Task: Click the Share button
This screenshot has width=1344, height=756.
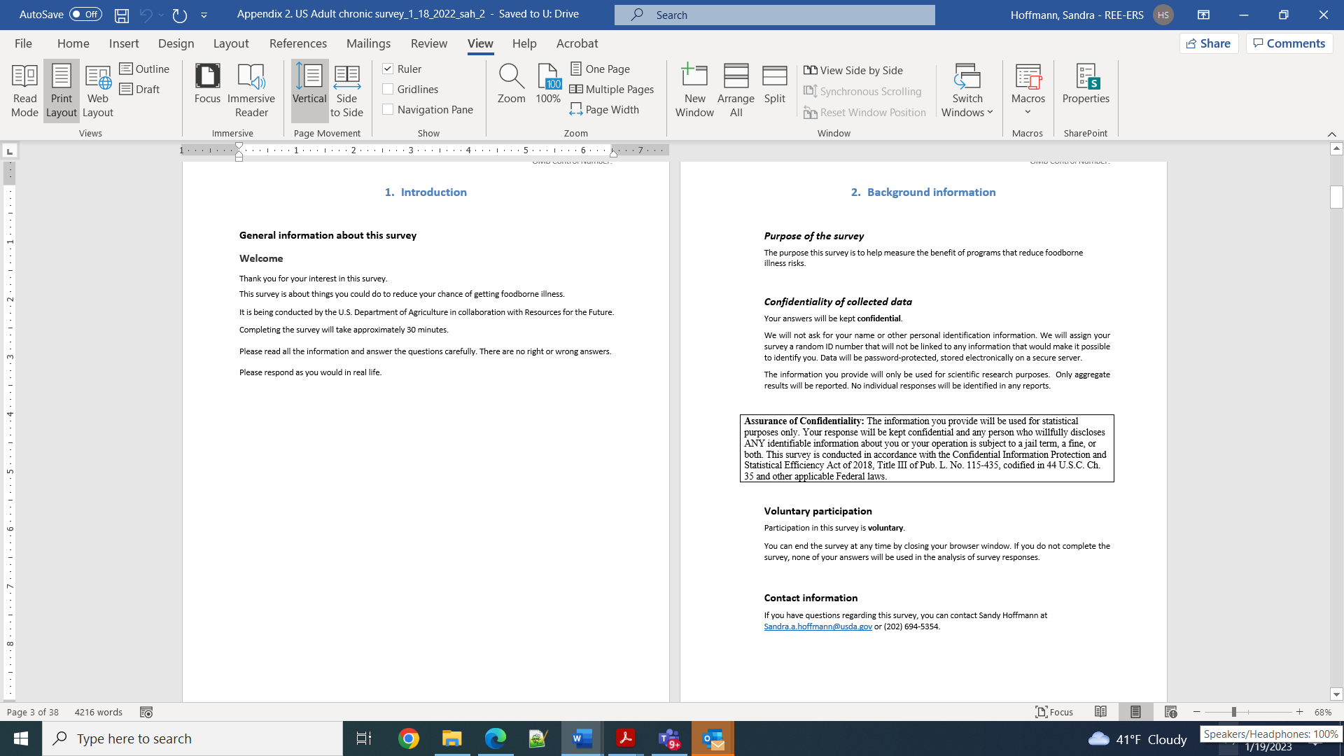Action: [1209, 43]
